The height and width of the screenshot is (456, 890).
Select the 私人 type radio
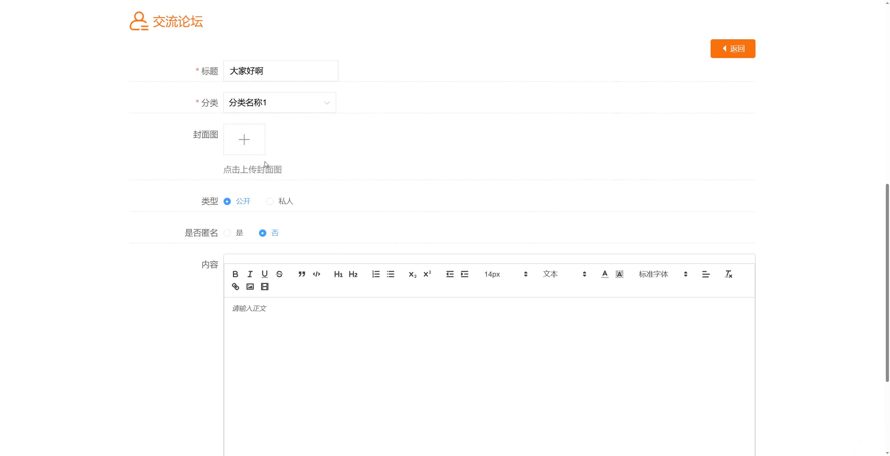click(x=270, y=202)
